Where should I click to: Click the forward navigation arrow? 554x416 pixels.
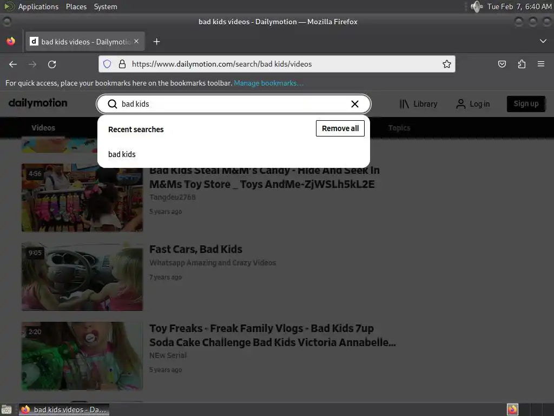32,64
